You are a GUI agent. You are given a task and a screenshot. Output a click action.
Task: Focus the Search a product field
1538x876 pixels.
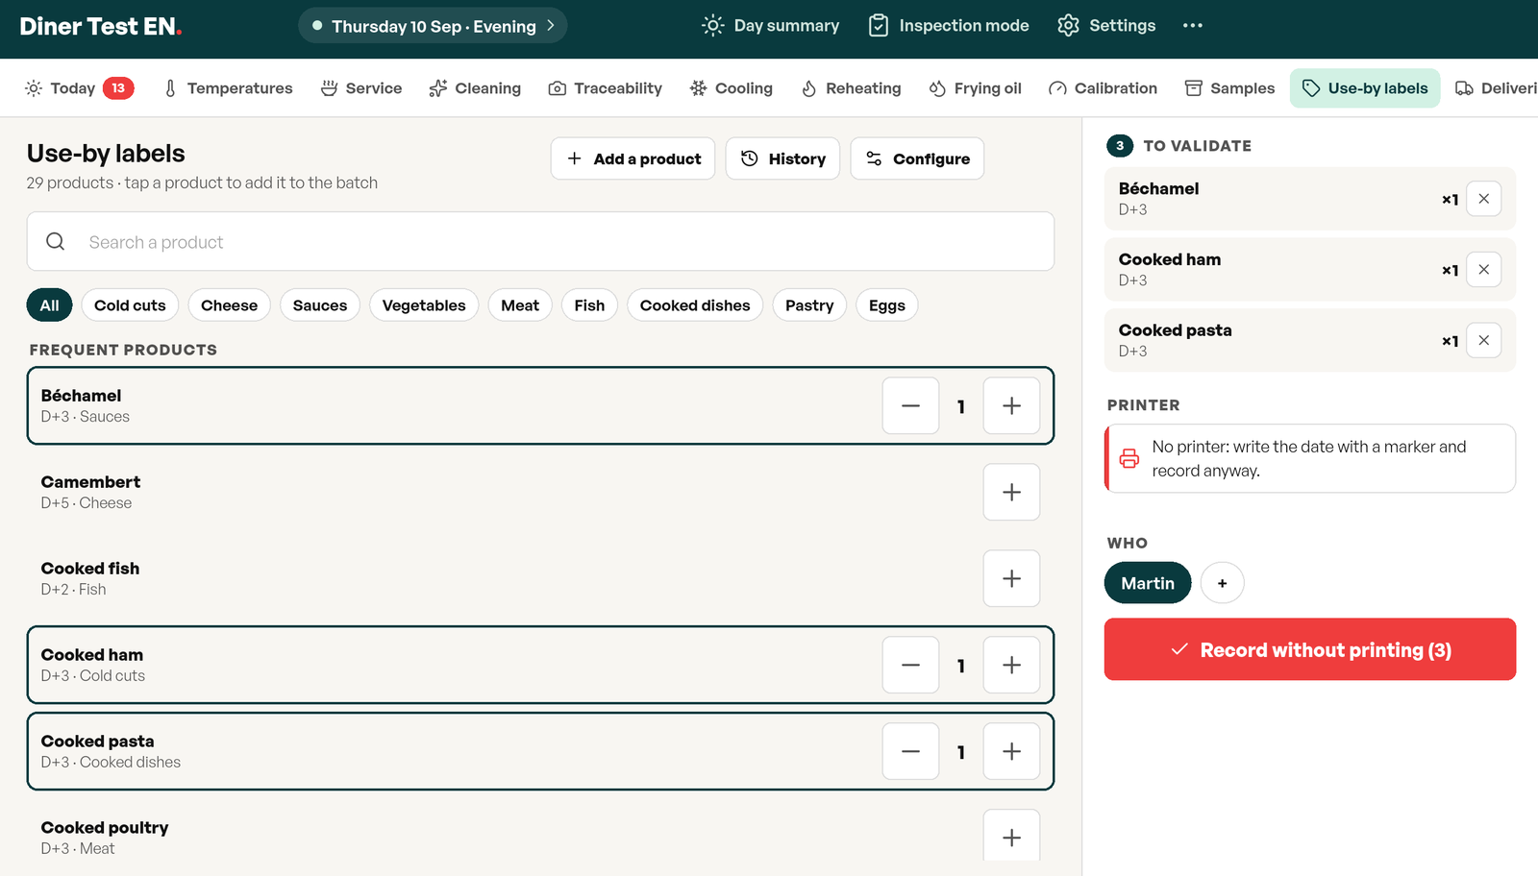pyautogui.click(x=540, y=242)
